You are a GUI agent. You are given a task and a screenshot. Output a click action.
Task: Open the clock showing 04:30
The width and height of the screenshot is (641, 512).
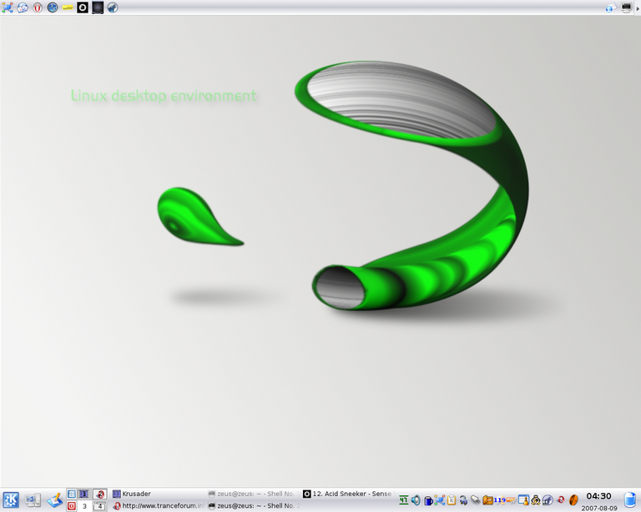(598, 496)
